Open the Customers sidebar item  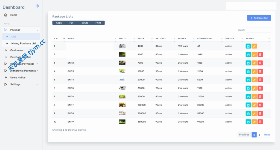(x=17, y=50)
